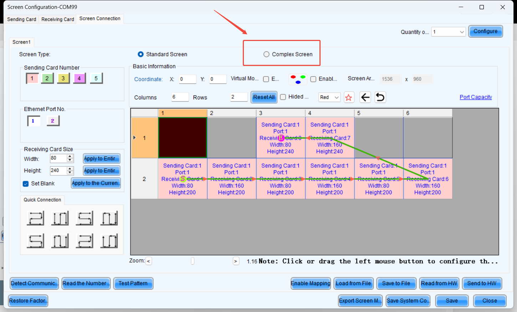Viewport: 517px width, 312px height.
Task: Click the Columns input field
Action: [x=180, y=97]
